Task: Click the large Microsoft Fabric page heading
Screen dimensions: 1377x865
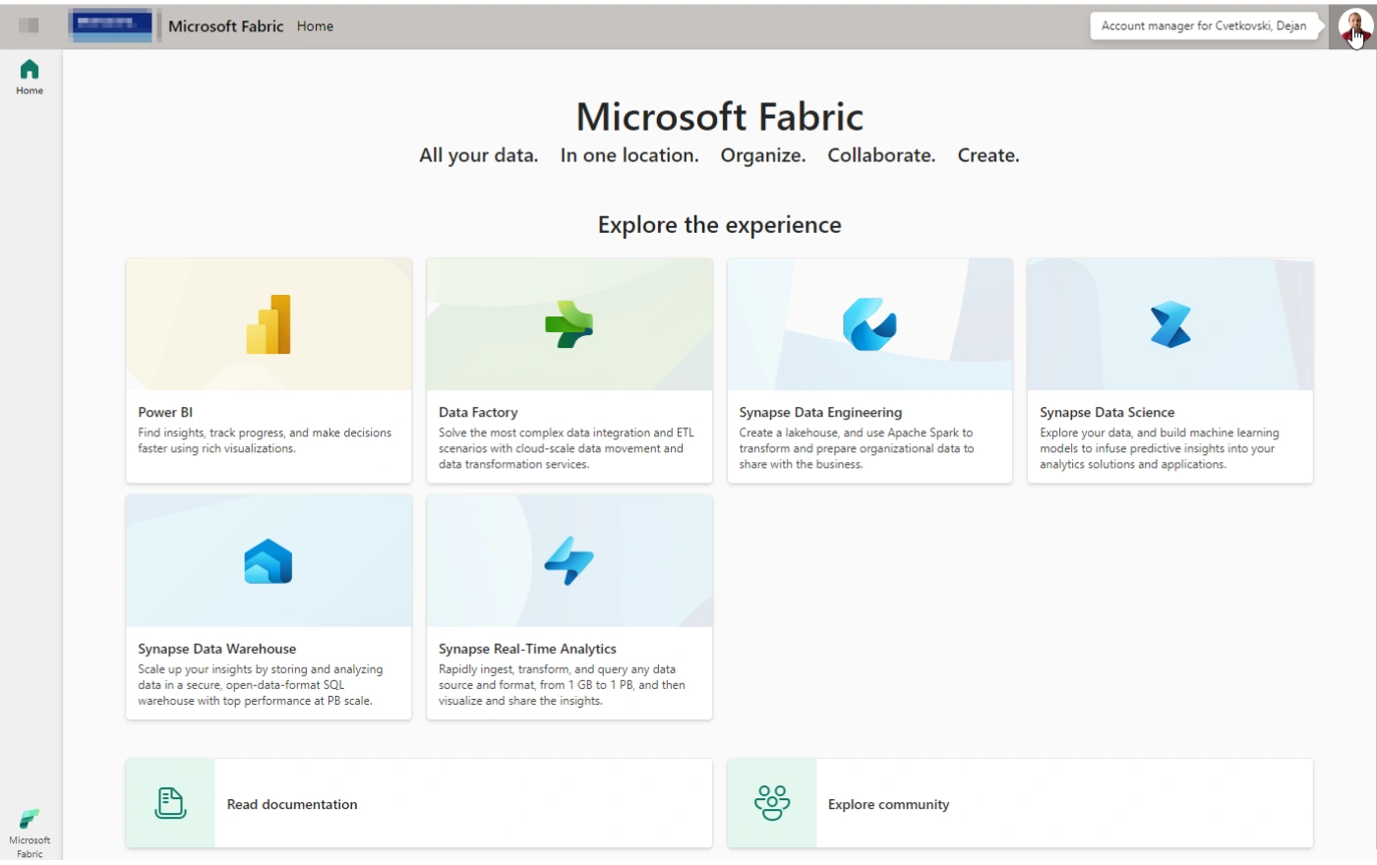Action: point(720,117)
